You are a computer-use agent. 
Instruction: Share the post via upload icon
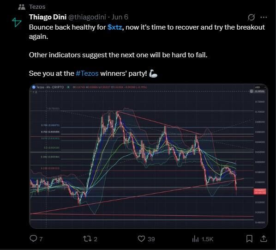264,239
